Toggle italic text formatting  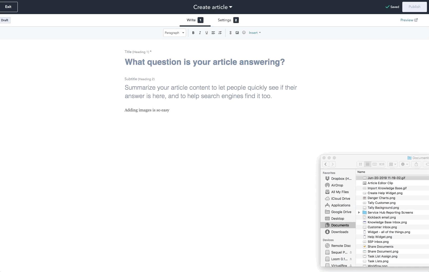tap(200, 33)
